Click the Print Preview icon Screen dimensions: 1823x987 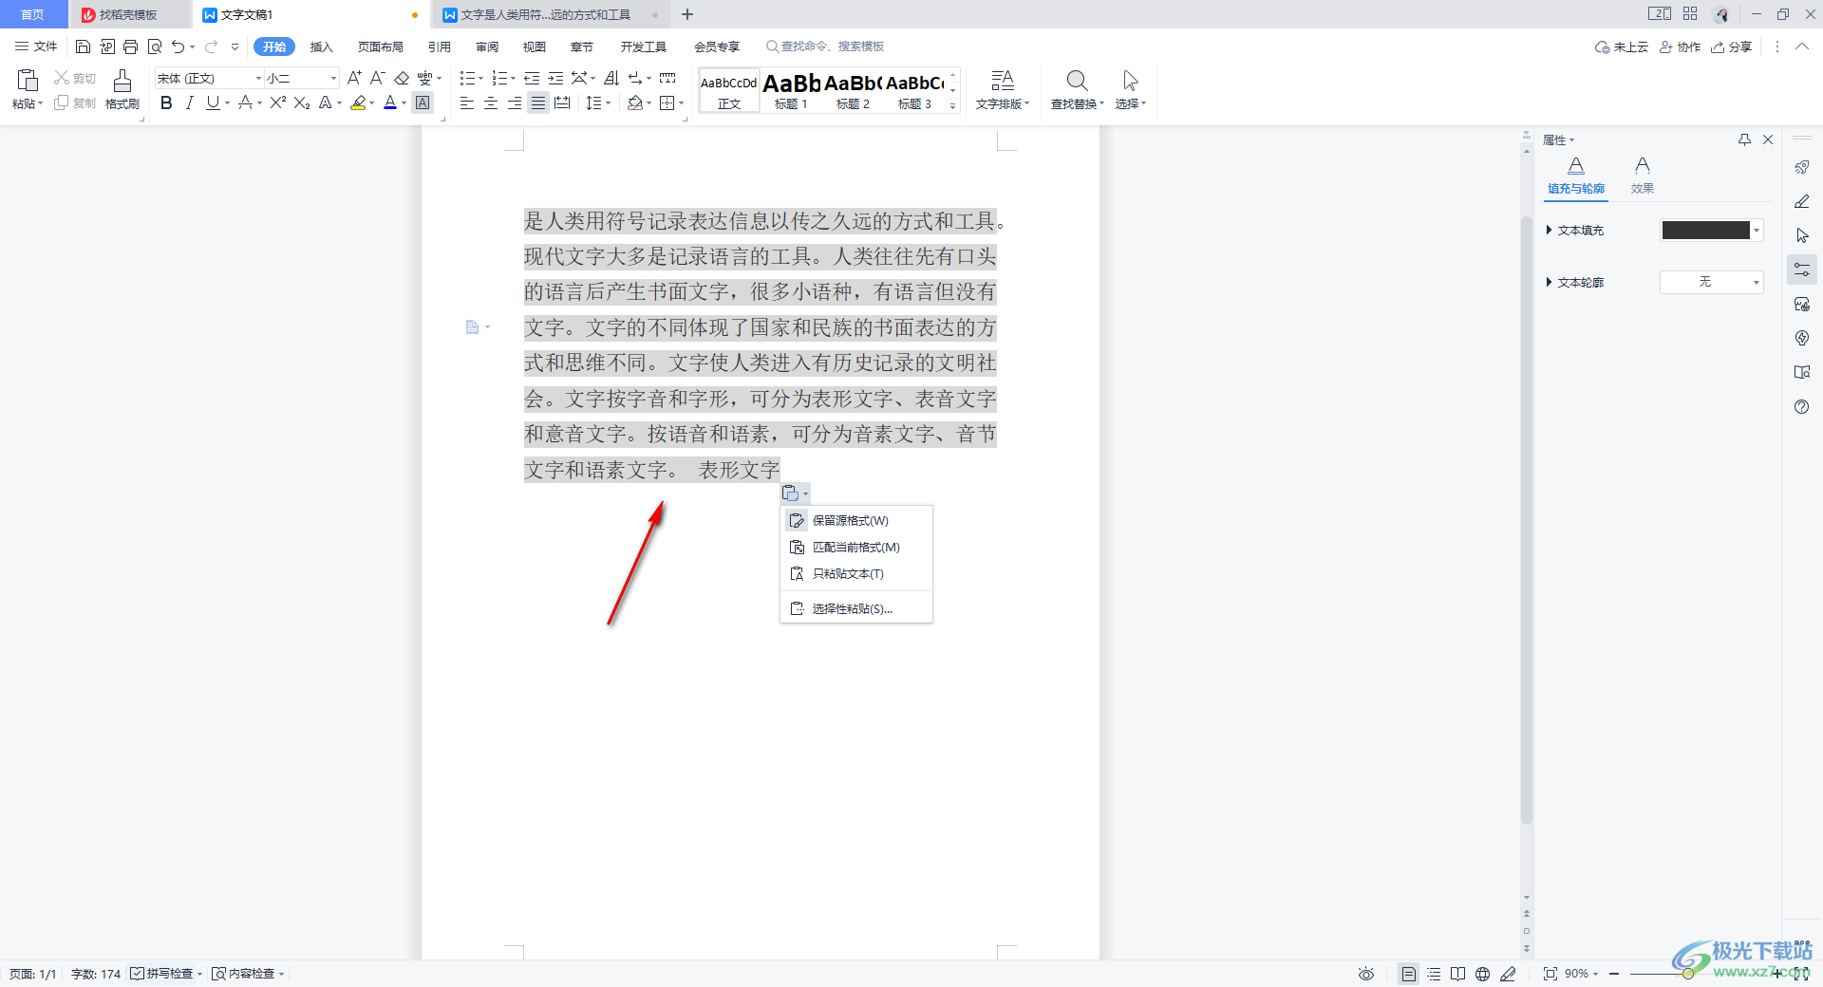click(x=155, y=47)
